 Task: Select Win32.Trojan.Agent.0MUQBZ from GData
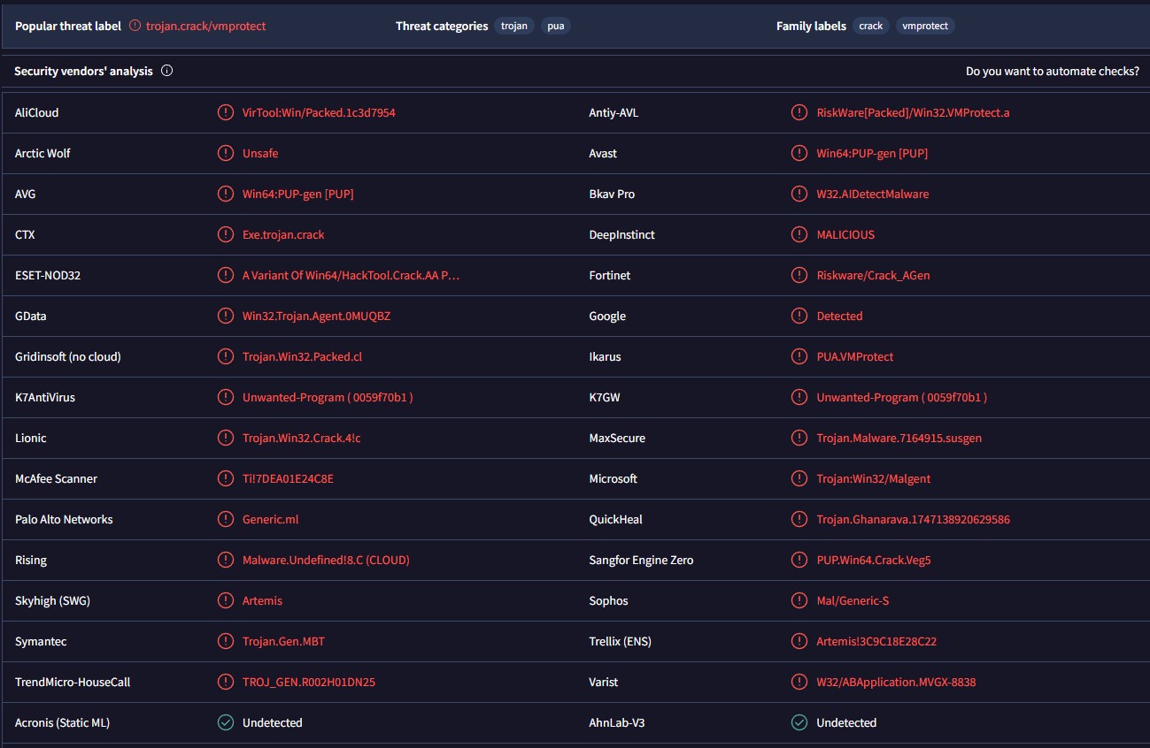point(316,316)
